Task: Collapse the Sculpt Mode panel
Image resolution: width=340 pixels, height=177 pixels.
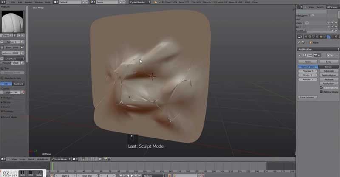Action: pyautogui.click(x=9, y=117)
